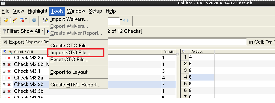This screenshot has height=103, width=275.
Task: Click window system icon in title bar
Action: click(x=3, y=3)
